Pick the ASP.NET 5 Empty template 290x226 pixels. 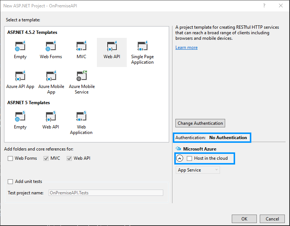pos(20,120)
